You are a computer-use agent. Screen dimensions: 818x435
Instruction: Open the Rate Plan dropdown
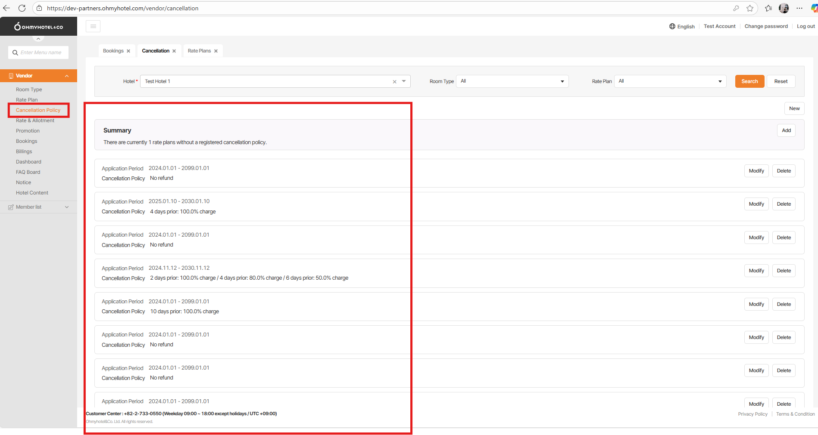(670, 81)
